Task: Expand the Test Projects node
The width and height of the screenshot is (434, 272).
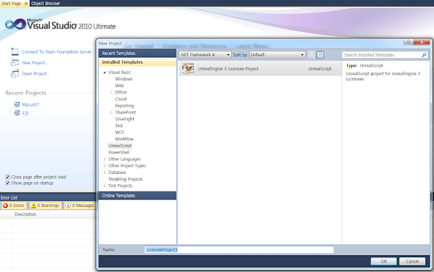Action: point(104,186)
